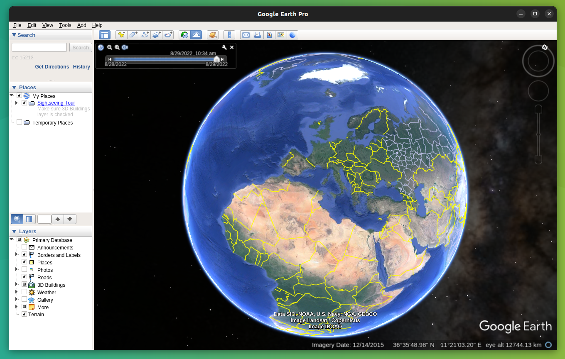Add an image overlay from the toolbar
The height and width of the screenshot is (359, 565).
pyautogui.click(x=156, y=35)
